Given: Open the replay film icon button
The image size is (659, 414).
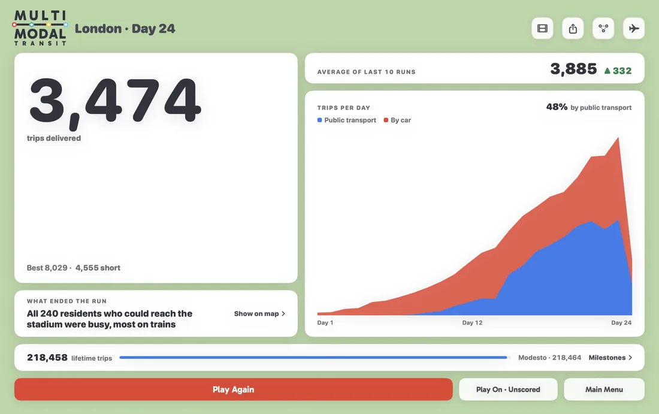Looking at the screenshot, I should [542, 29].
